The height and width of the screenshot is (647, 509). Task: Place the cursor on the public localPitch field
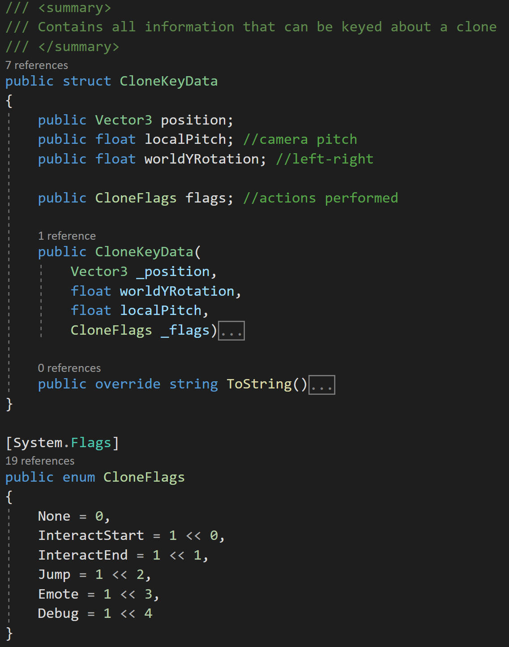[x=185, y=140]
